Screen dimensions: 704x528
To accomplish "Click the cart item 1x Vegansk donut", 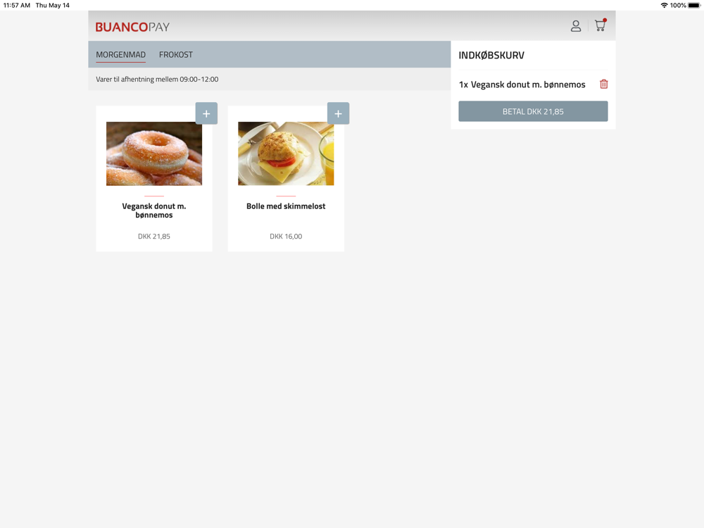I will point(522,84).
